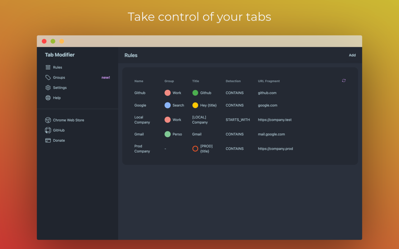Viewport: 399px width, 249px height.
Task: Open the Rules menu item
Action: coord(57,67)
